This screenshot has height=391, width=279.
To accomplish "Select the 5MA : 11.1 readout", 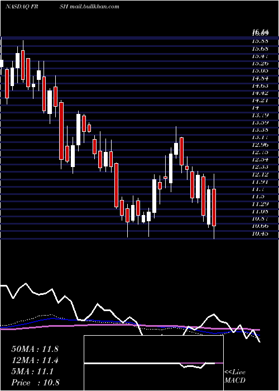I will point(32,371).
